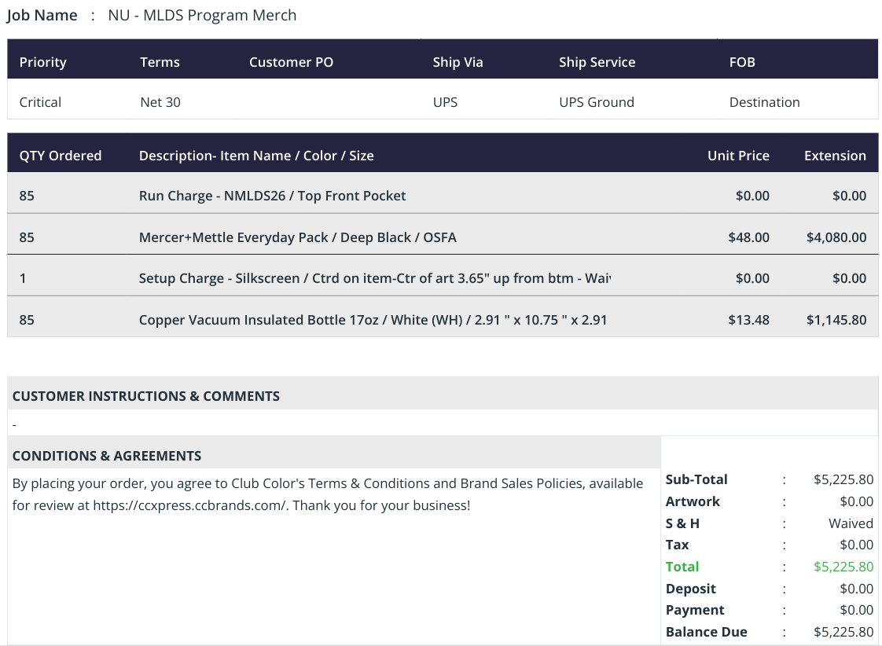Click the Conditions & Agreements heading
Viewport: 882px width, 646px height.
[x=107, y=456]
